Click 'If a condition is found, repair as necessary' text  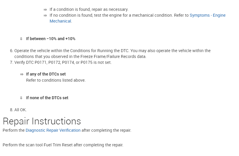89,9
